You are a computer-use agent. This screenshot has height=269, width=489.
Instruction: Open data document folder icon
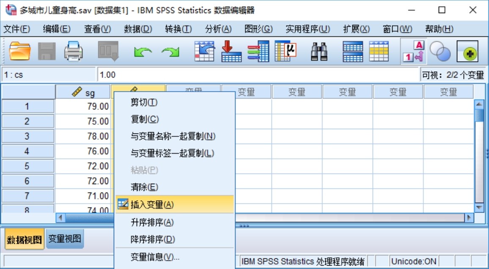pyautogui.click(x=20, y=51)
